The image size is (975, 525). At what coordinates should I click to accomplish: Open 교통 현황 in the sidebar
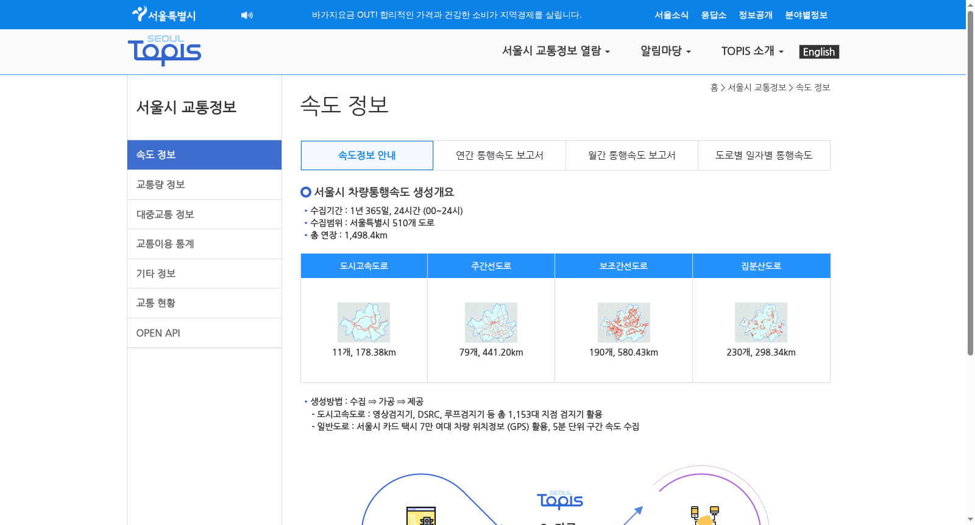[x=204, y=303]
